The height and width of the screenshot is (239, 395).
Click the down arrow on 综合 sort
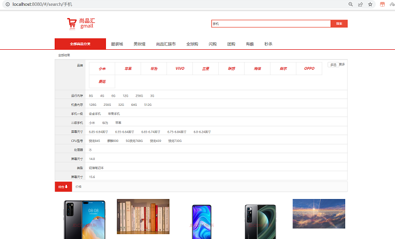coord(66,187)
